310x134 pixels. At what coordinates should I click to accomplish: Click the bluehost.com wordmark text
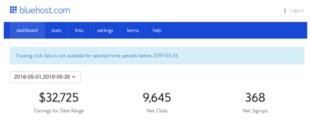point(45,10)
